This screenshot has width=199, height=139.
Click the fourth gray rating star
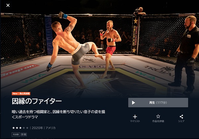click(24, 128)
